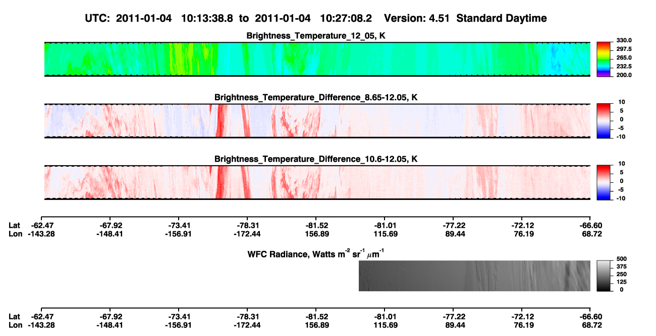Click latitude -66.60 on the axis above the WFC panel
The width and height of the screenshot is (656, 336).
[x=591, y=225]
